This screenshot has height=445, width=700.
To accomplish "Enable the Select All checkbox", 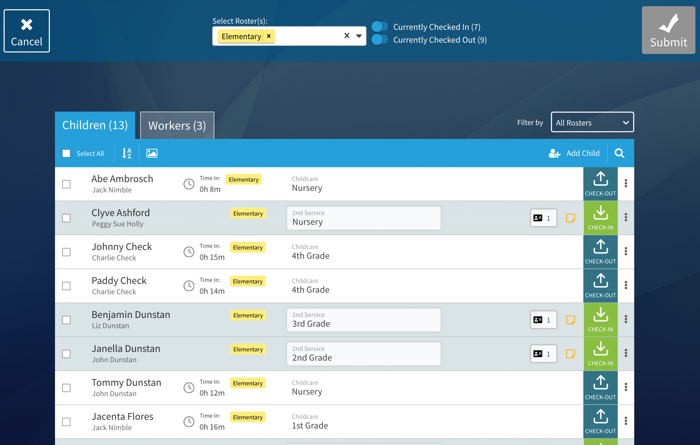I will 66,153.
